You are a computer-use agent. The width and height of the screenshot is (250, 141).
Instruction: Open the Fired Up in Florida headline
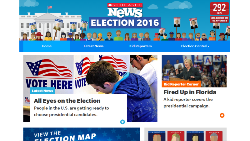[x=190, y=92]
